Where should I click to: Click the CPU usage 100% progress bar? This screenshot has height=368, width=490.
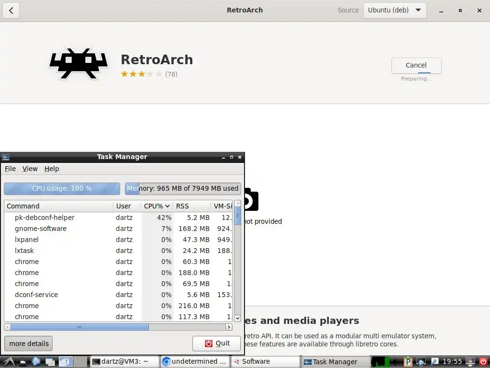coord(62,189)
